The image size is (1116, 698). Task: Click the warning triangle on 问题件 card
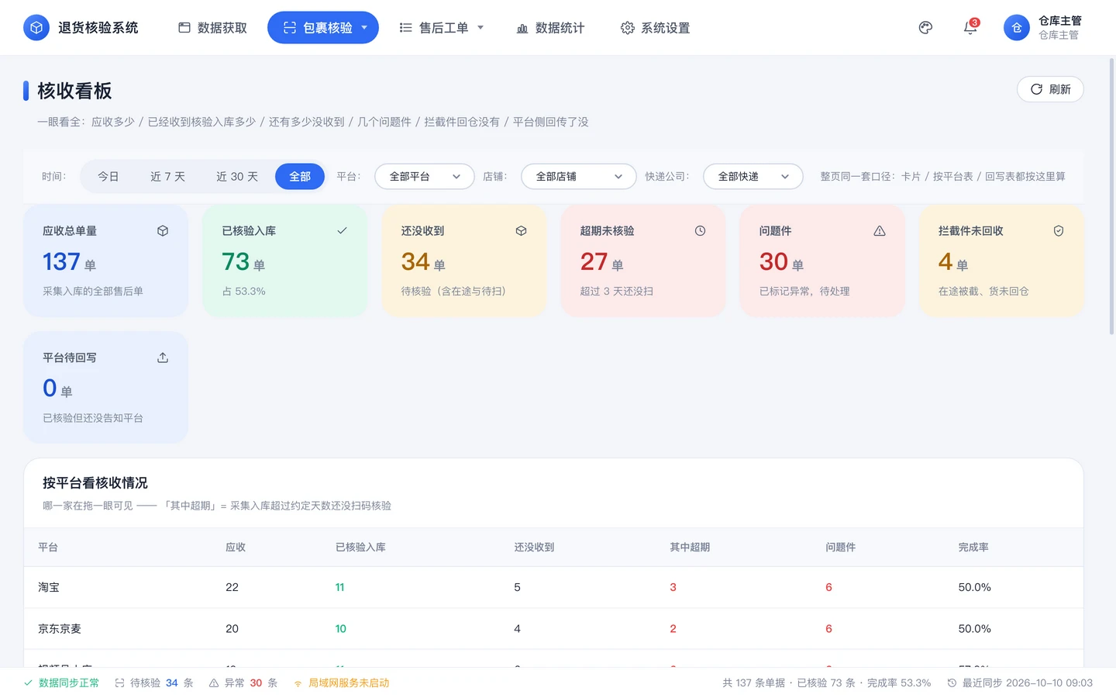pyautogui.click(x=880, y=231)
